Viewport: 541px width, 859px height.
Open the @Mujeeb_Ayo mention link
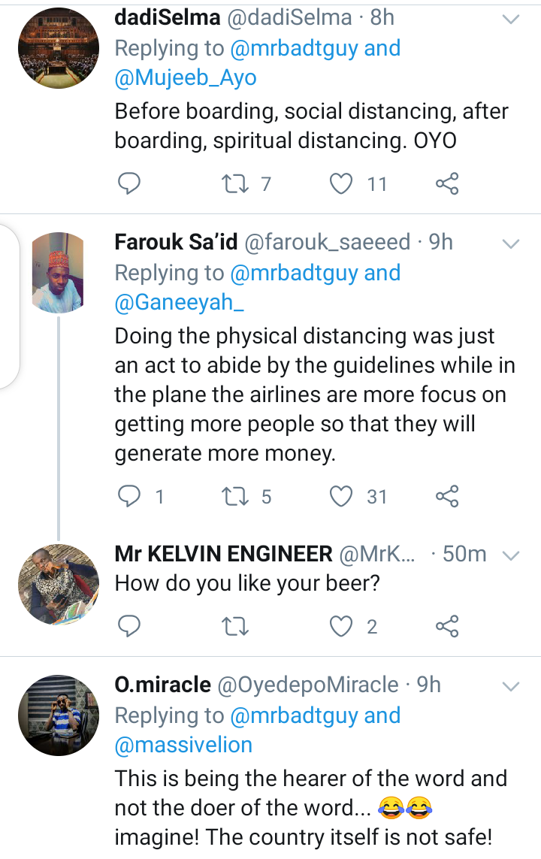tap(186, 77)
